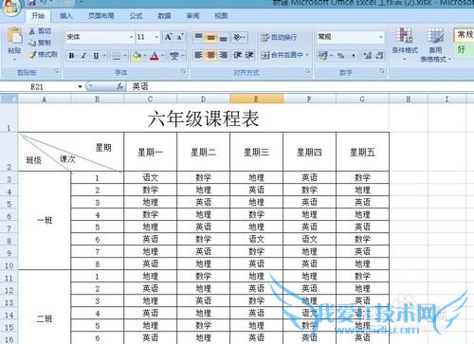Open the Name Box dropdown arrow
474x344 pixels.
pyautogui.click(x=80, y=86)
